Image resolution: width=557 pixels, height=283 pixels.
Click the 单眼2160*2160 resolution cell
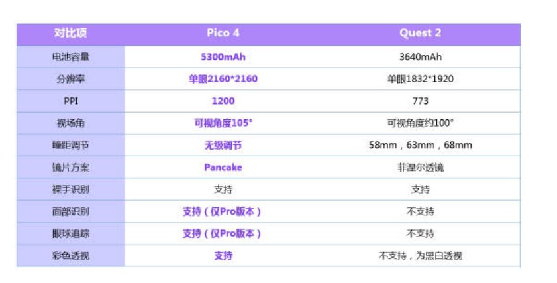223,79
